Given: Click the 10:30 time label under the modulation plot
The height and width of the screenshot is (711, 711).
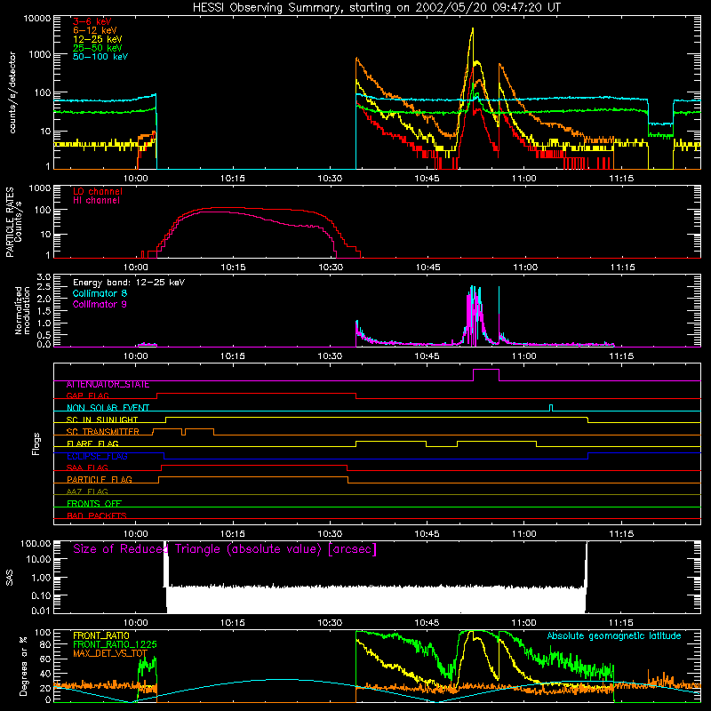Looking at the screenshot, I should pyautogui.click(x=330, y=356).
